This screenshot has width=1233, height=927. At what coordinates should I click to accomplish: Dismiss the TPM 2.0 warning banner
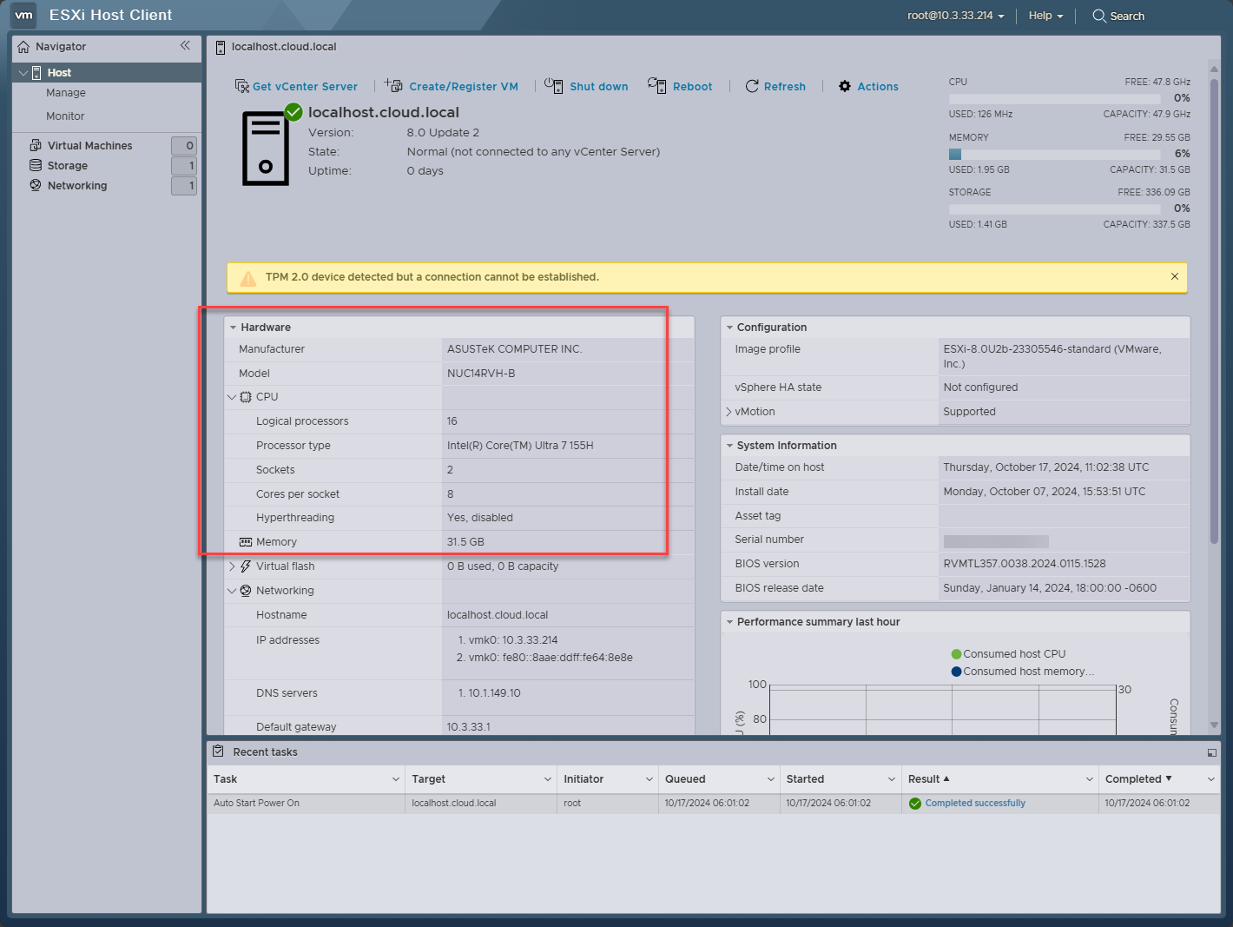coord(1174,276)
